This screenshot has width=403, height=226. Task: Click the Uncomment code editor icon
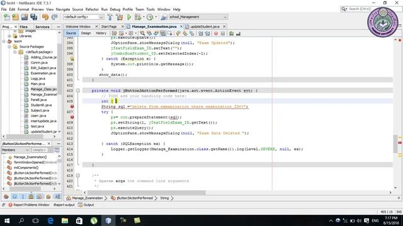point(238,33)
